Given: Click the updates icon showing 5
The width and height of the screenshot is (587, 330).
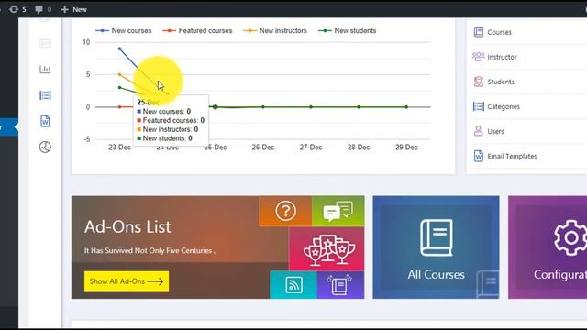Looking at the screenshot, I should coord(17,9).
